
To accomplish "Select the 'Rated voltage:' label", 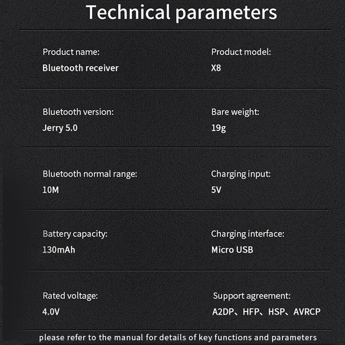I will pos(70,296).
